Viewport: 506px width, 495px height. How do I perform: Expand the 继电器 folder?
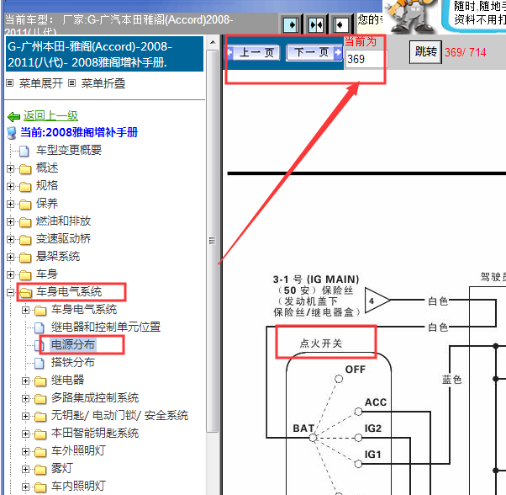25,381
